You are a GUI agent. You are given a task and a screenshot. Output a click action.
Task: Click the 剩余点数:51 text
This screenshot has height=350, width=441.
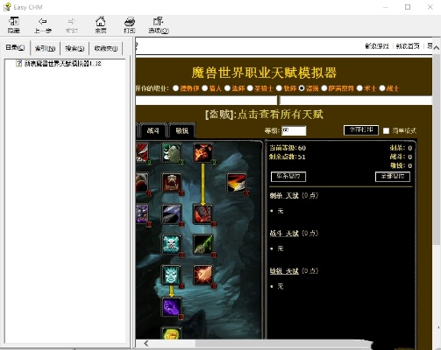tap(287, 157)
